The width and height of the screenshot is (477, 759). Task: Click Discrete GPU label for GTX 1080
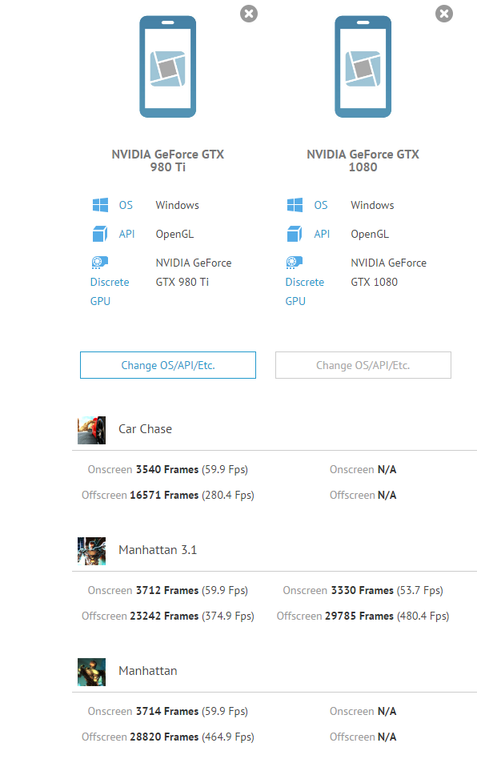305,291
